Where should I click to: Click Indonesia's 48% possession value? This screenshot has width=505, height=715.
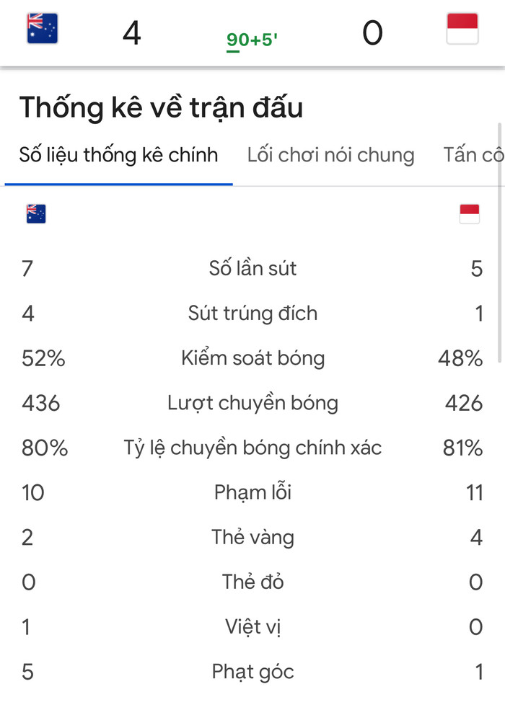460,357
